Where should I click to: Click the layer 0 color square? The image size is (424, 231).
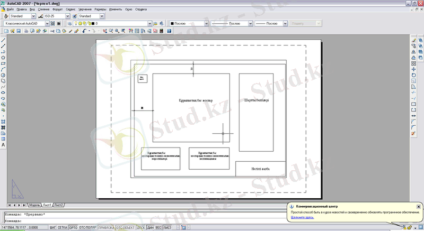click(x=93, y=23)
